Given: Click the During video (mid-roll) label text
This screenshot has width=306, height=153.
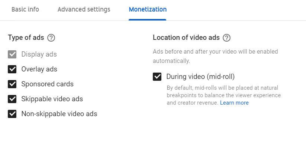Looking at the screenshot, I should tap(200, 77).
